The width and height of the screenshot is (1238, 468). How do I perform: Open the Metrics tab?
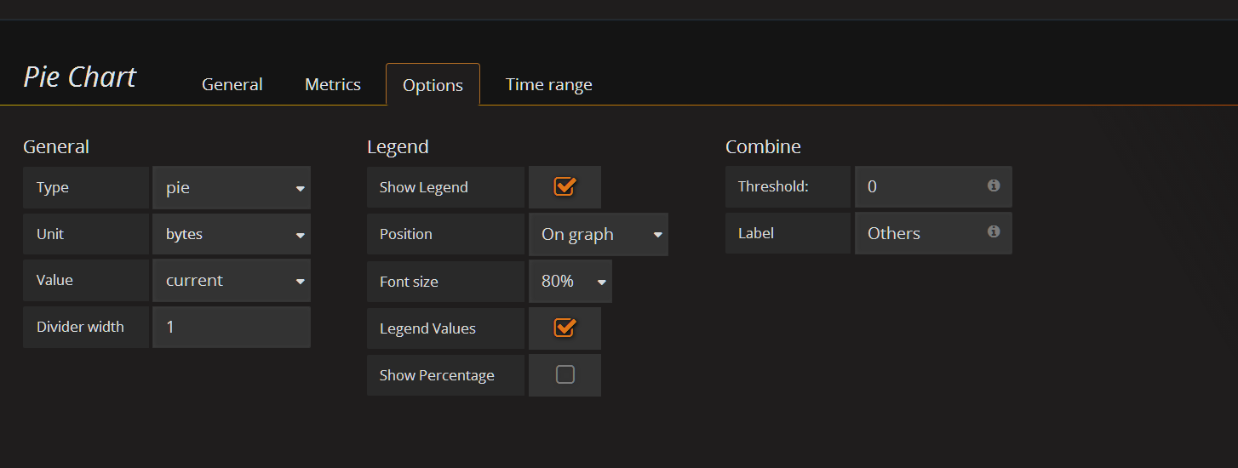point(333,85)
